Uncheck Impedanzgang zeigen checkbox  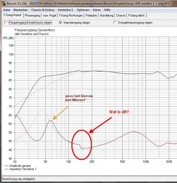click(61, 22)
